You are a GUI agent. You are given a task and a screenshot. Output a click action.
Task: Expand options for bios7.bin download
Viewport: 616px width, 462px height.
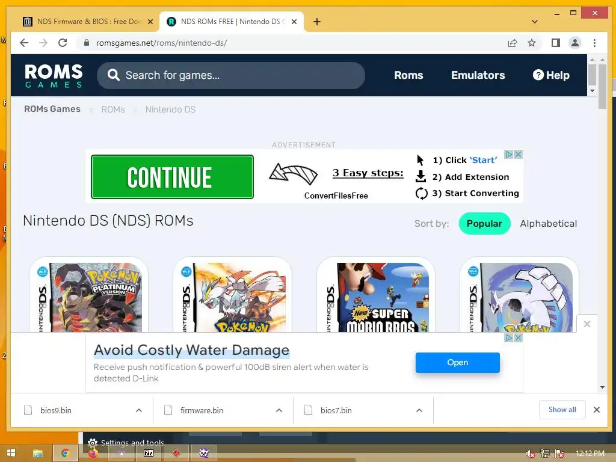419,410
